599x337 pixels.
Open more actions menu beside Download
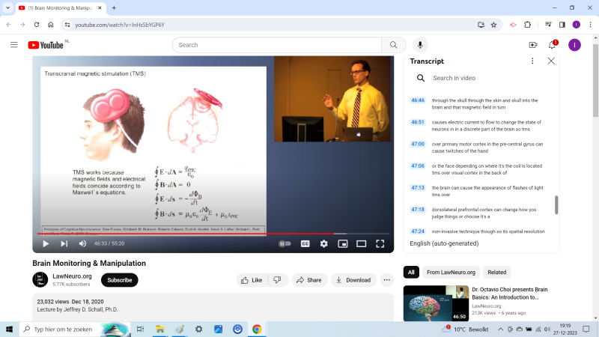387,280
